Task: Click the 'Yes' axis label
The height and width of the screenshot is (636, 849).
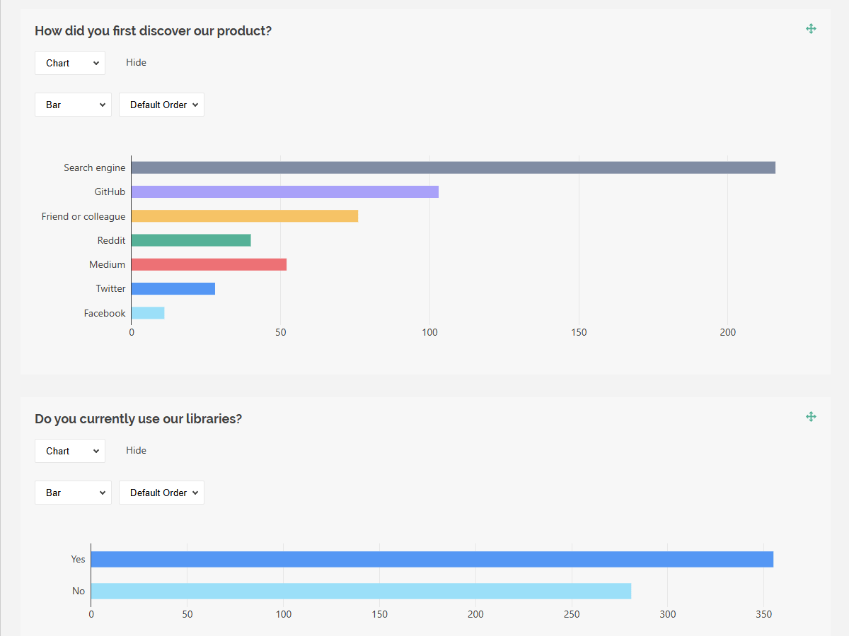Action: 78,559
